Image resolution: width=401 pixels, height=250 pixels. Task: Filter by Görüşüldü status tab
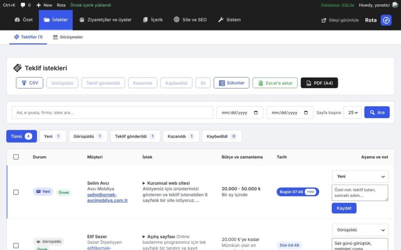pos(88,136)
